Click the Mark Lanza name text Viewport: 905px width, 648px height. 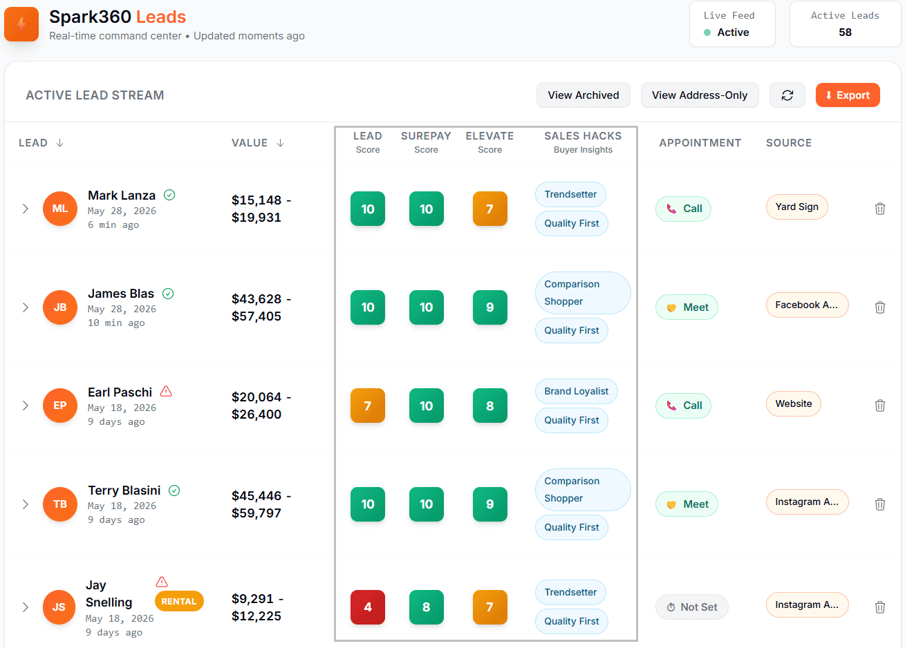click(122, 196)
